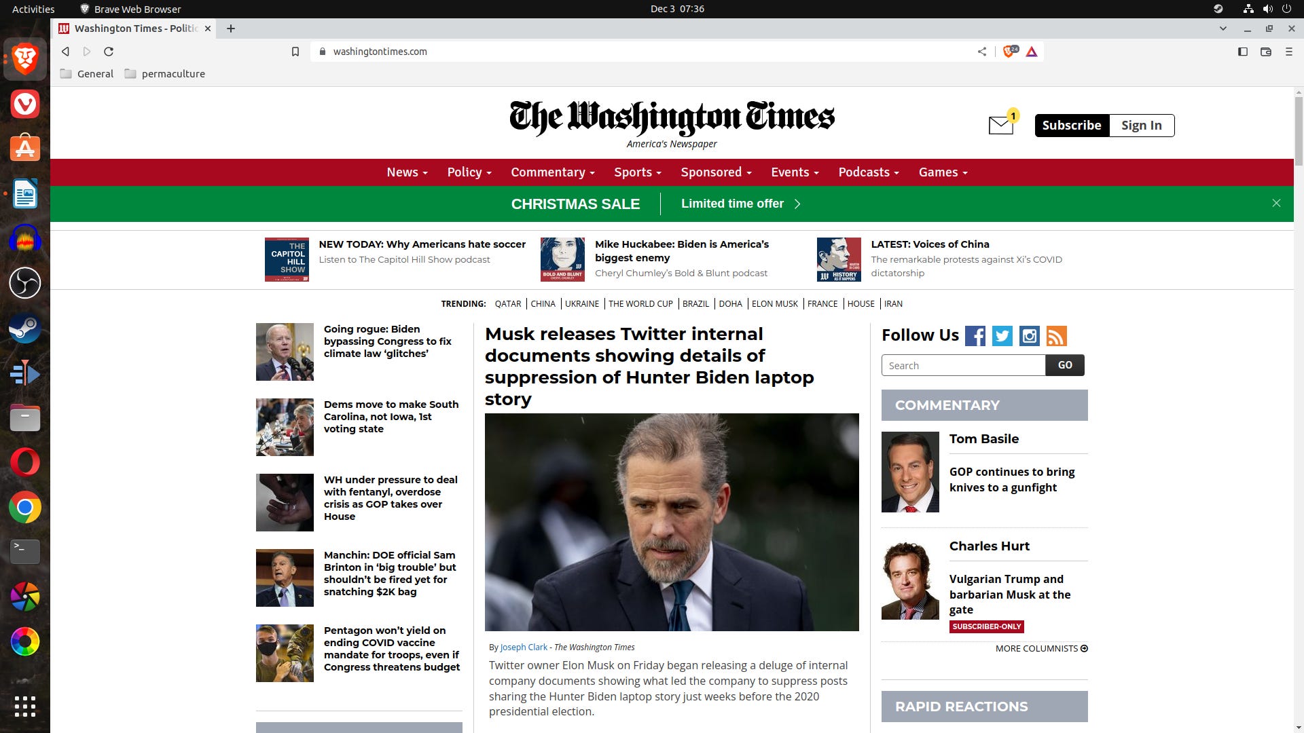Image resolution: width=1304 pixels, height=733 pixels.
Task: Open the Brave Wallet icon
Action: click(1266, 52)
